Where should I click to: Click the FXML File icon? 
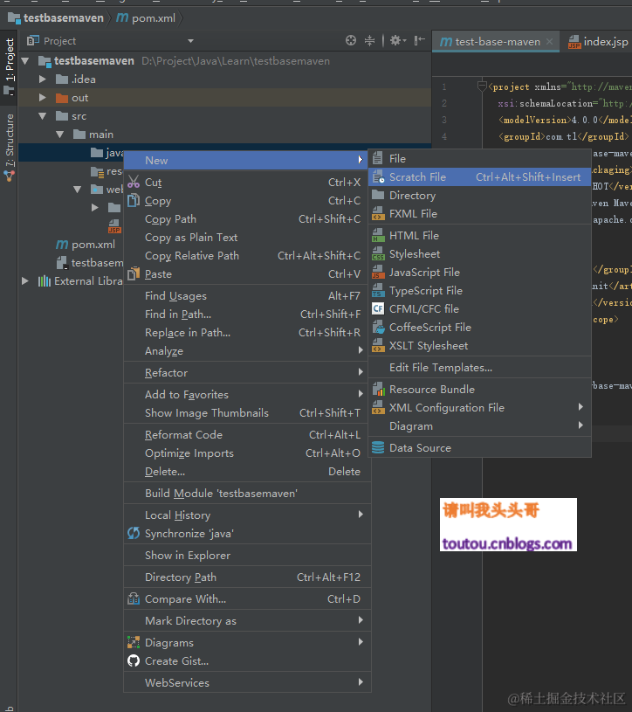tap(378, 213)
